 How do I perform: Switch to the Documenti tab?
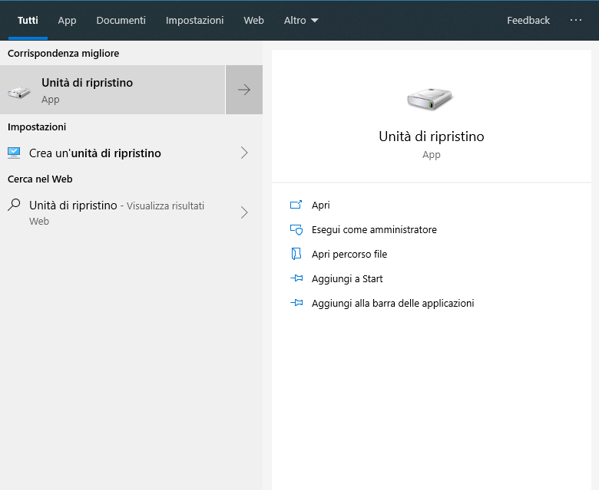(121, 21)
